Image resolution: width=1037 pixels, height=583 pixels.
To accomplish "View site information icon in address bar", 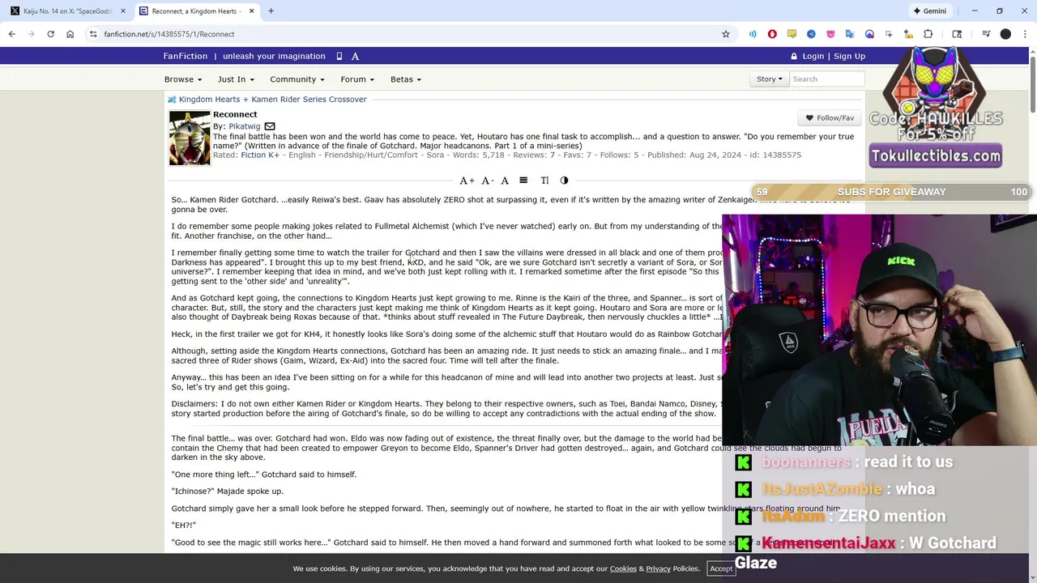I will coord(93,34).
